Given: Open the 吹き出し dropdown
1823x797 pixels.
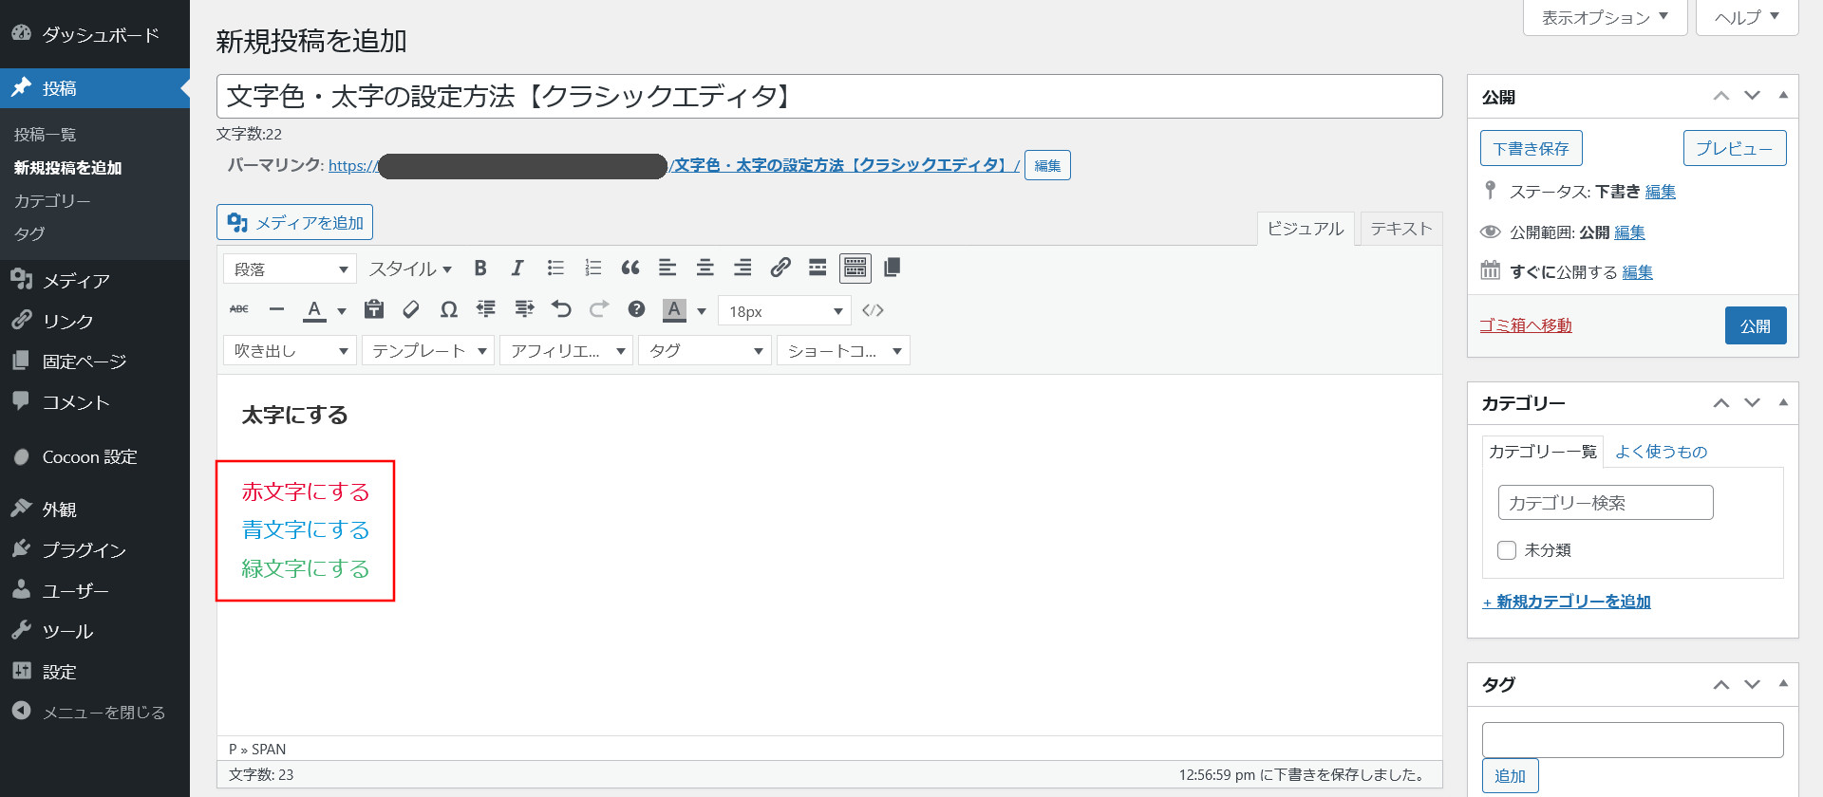Looking at the screenshot, I should coord(290,351).
